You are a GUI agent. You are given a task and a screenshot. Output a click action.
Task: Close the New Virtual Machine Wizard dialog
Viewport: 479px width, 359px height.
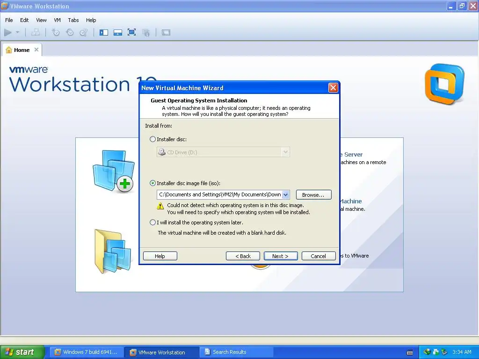click(333, 88)
